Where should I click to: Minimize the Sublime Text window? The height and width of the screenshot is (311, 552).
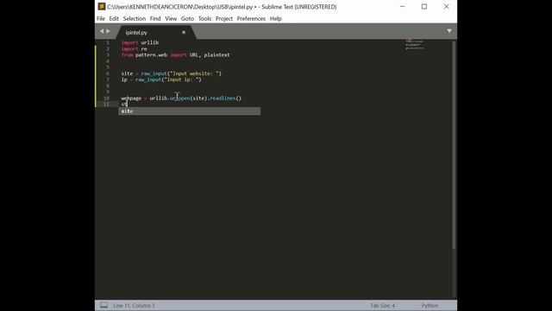click(403, 7)
